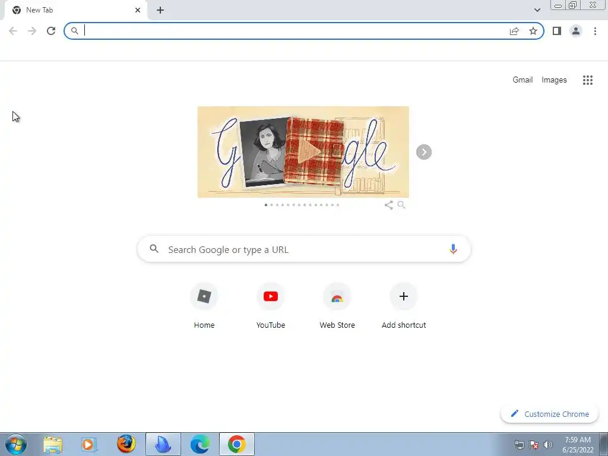Open the volume speaker tray icon
Screen dimensions: 608x456
click(548, 445)
